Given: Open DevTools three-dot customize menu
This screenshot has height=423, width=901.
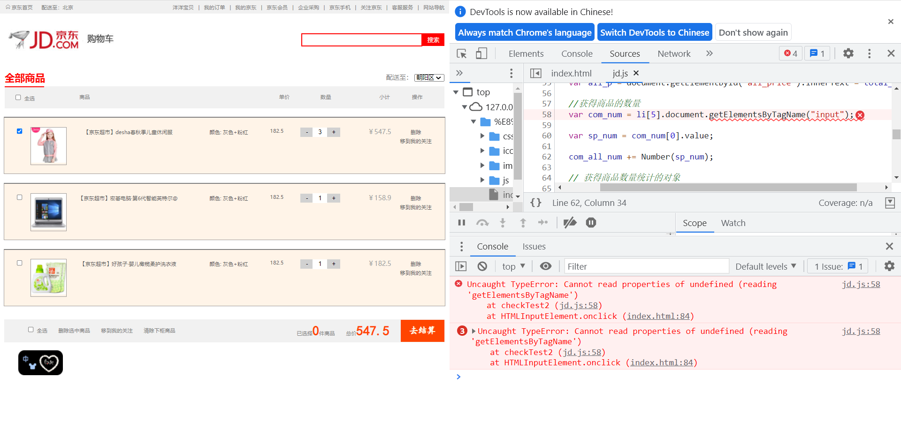Looking at the screenshot, I should (870, 53).
